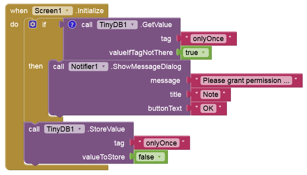This screenshot has height=175, width=307.
Task: Click the 'Please grant permission ...' text field
Action: tap(246, 81)
